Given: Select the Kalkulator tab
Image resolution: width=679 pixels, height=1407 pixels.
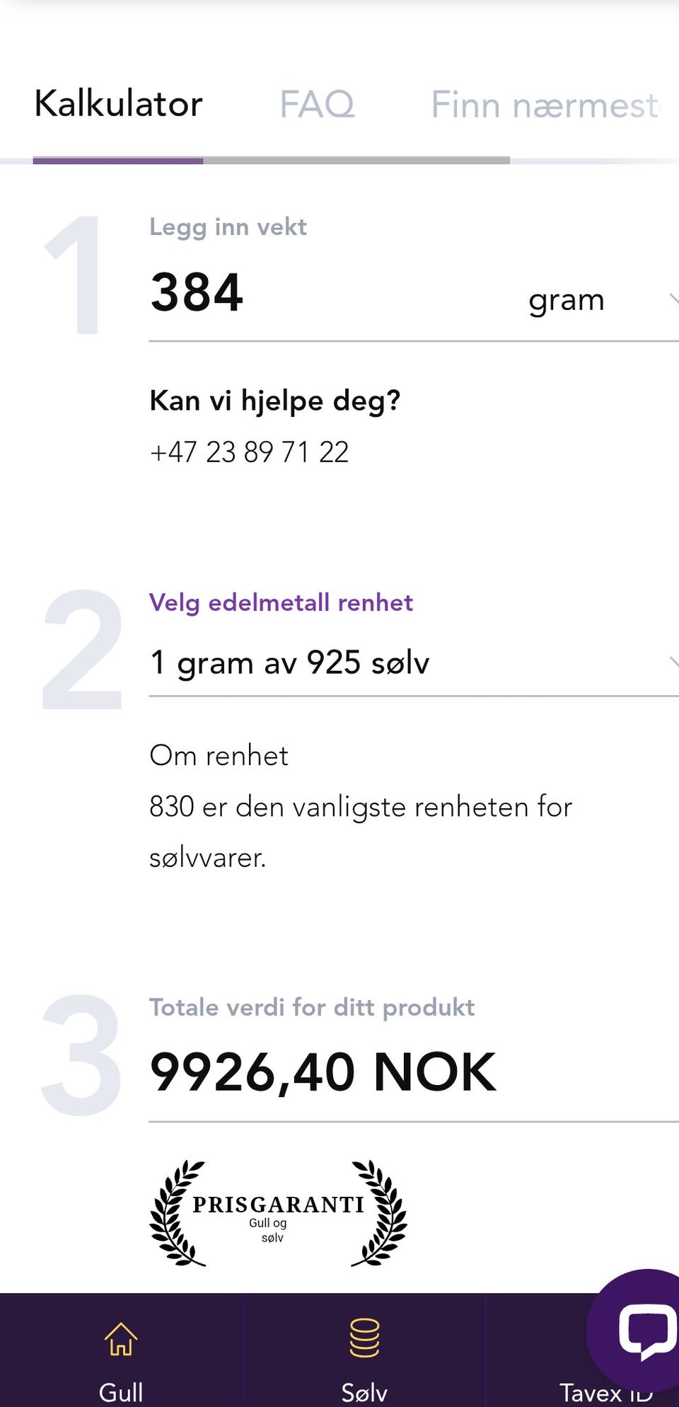Looking at the screenshot, I should 118,104.
